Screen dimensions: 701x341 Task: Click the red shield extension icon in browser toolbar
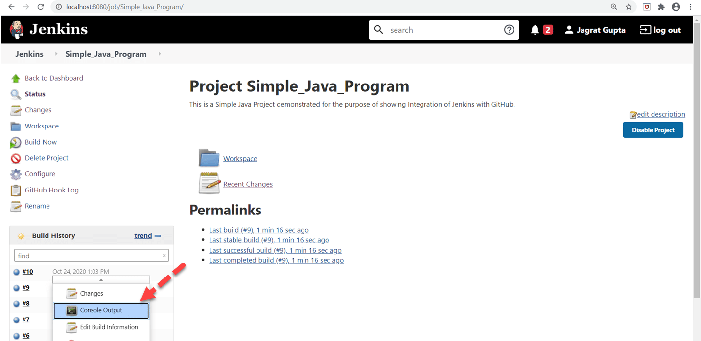(647, 7)
